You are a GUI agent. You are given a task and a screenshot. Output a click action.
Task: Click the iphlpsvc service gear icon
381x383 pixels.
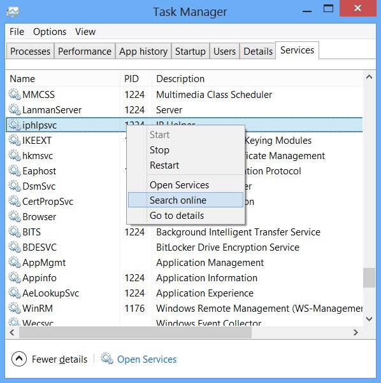(x=15, y=125)
